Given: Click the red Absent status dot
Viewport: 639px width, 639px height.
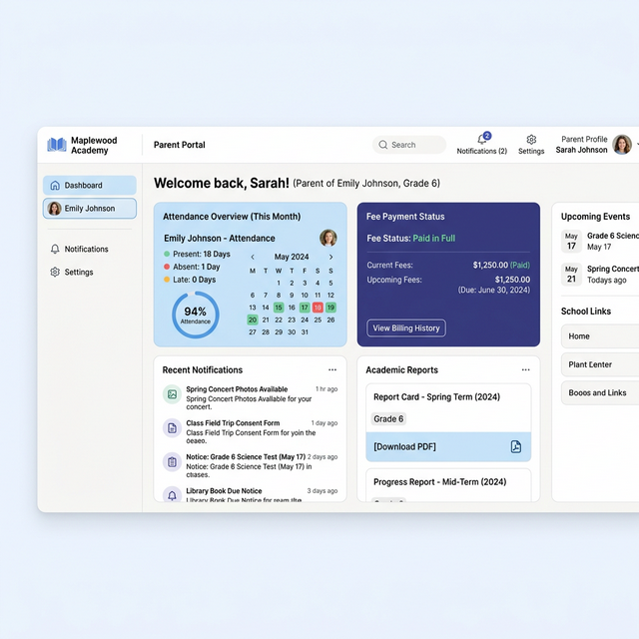Looking at the screenshot, I should [x=167, y=267].
